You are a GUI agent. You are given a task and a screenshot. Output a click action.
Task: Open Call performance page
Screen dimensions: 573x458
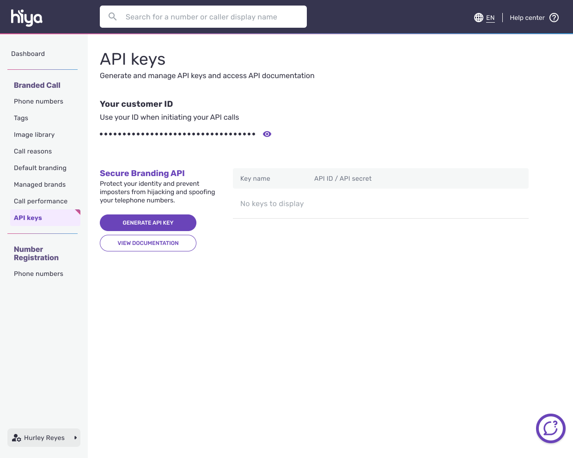click(41, 201)
